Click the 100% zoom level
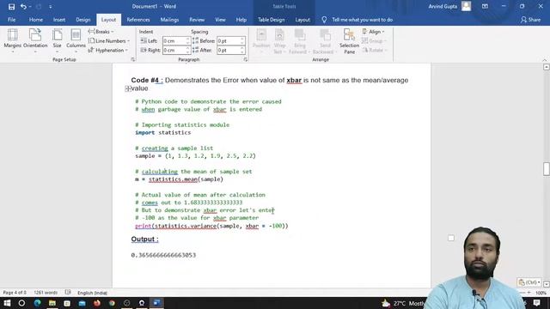This screenshot has height=309, width=550. click(x=541, y=293)
